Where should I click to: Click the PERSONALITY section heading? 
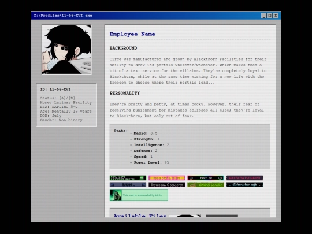125,93
